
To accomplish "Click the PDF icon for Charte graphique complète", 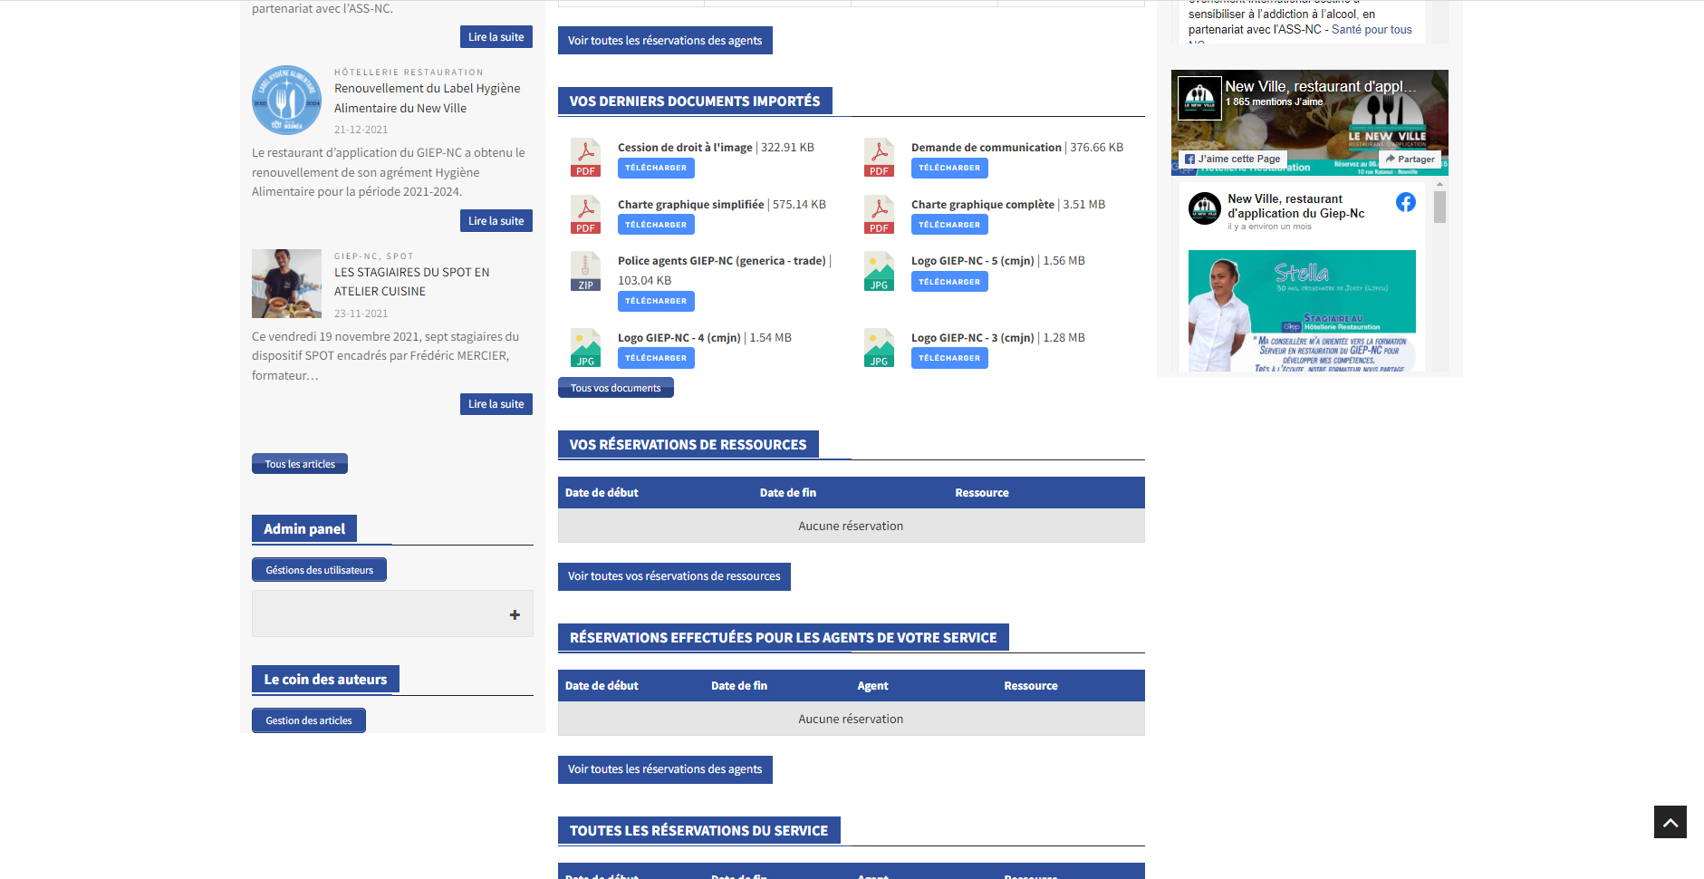I will click(879, 215).
